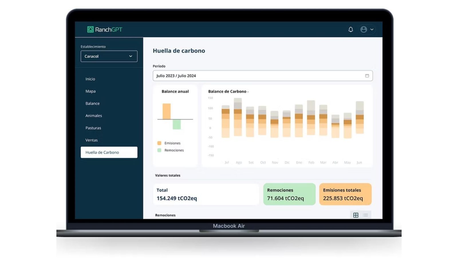Viewport: 458px width, 258px height.
Task: Click the Remociones total green card
Action: [x=289, y=194]
